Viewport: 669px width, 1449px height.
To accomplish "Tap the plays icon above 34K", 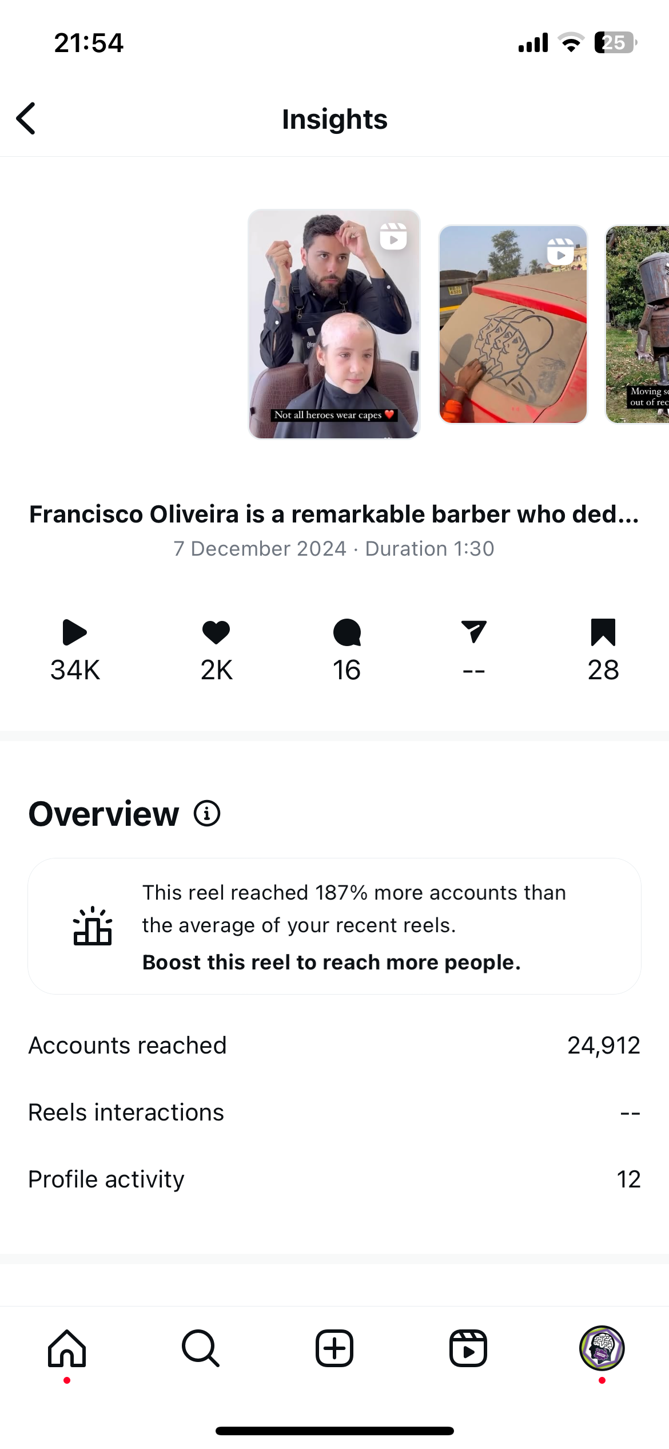I will (74, 632).
